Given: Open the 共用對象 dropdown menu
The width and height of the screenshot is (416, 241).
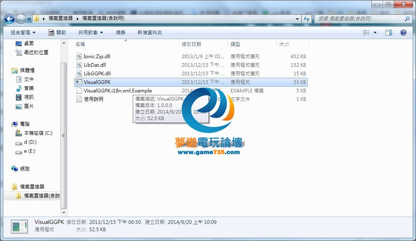Looking at the screenshot, I should [90, 33].
